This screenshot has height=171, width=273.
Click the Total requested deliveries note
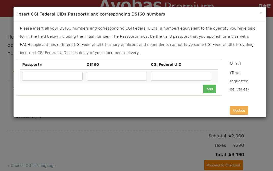click(239, 81)
